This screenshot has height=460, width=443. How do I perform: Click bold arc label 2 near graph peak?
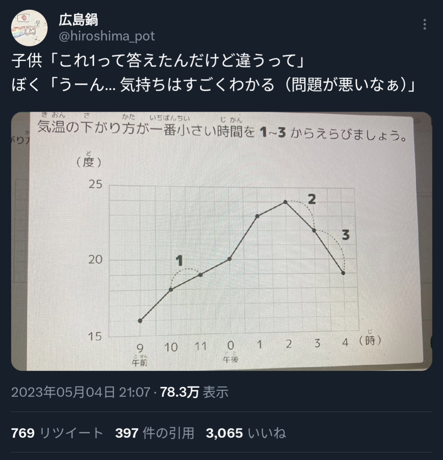312,199
